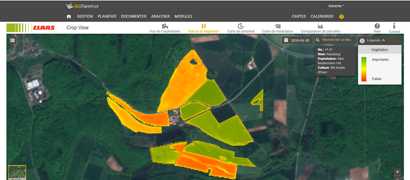
Task: Zoom in with the plus map button
Action: point(397,172)
